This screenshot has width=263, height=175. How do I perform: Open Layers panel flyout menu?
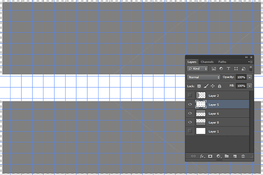pos(250,62)
